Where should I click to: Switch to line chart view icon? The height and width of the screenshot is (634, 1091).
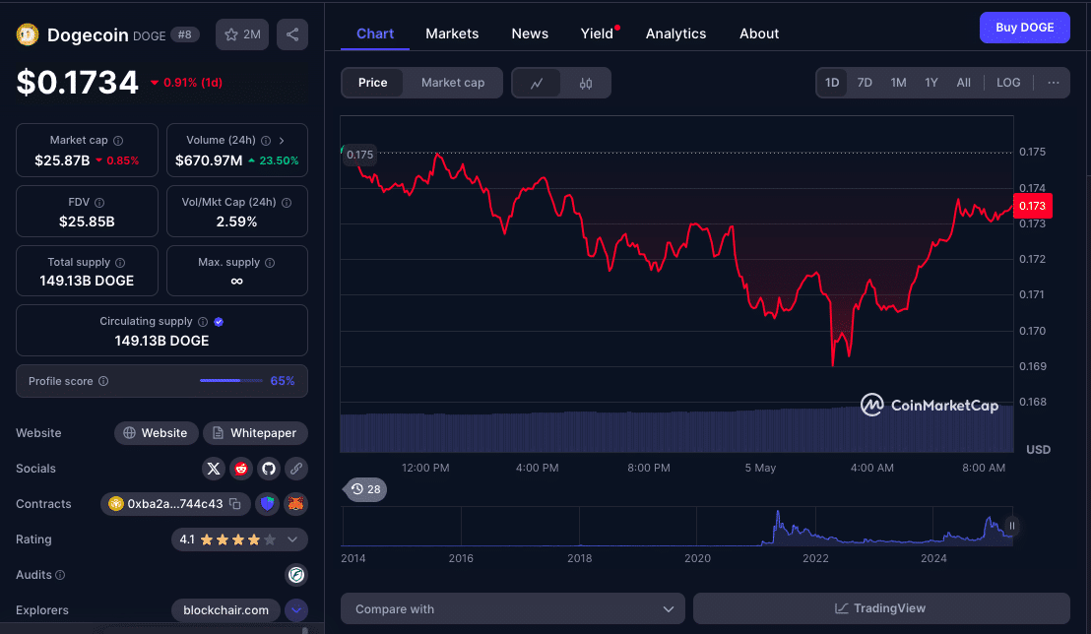[x=537, y=84]
